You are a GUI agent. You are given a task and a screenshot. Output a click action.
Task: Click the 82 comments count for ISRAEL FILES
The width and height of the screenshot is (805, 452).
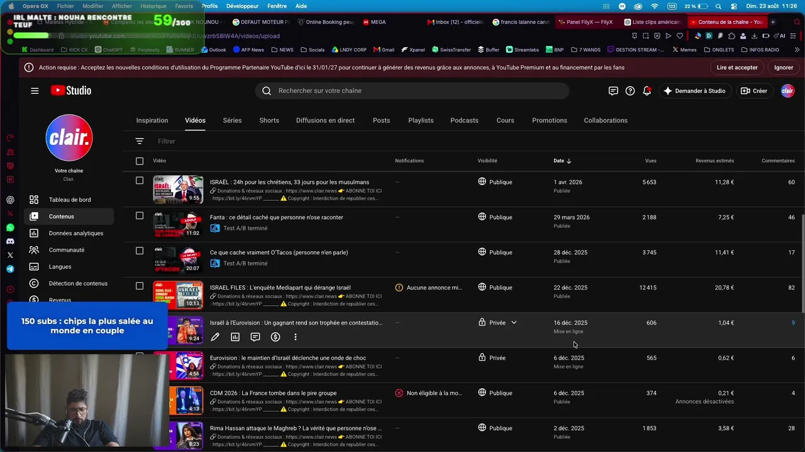(791, 288)
